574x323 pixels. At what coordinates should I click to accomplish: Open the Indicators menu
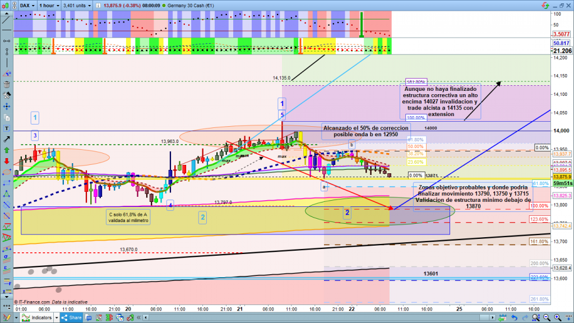pyautogui.click(x=41, y=317)
